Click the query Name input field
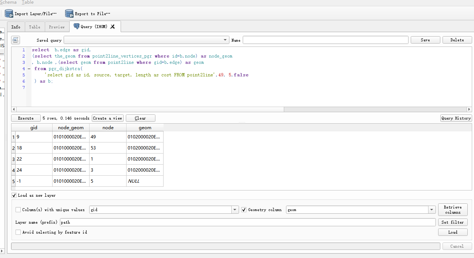 [326, 40]
